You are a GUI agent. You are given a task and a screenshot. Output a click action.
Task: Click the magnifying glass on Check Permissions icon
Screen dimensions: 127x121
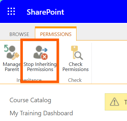click(79, 55)
